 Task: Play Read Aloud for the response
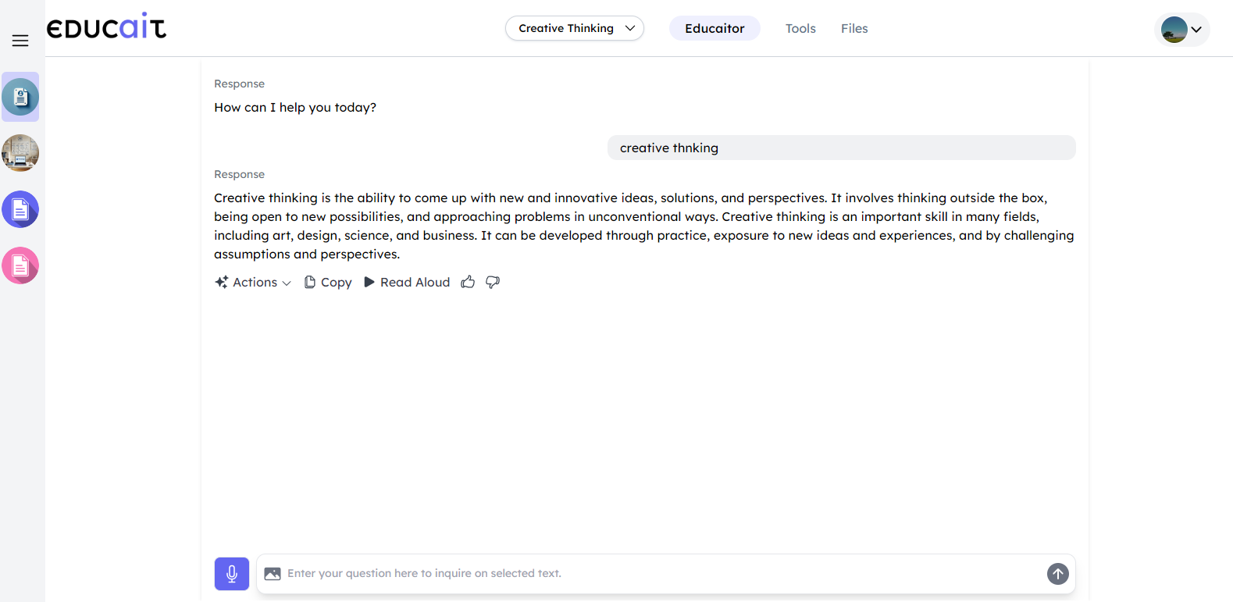(x=407, y=282)
